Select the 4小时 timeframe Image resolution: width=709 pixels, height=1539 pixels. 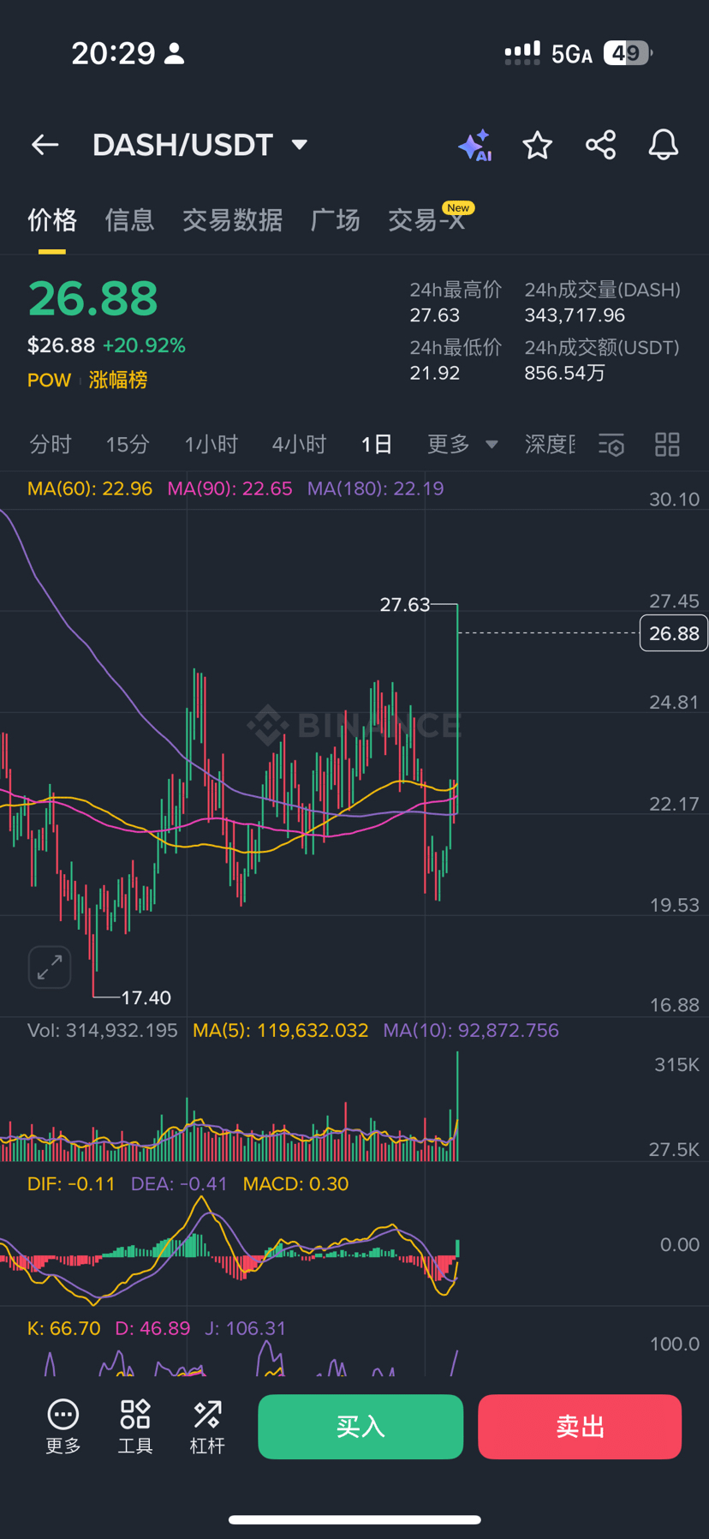pyautogui.click(x=299, y=444)
